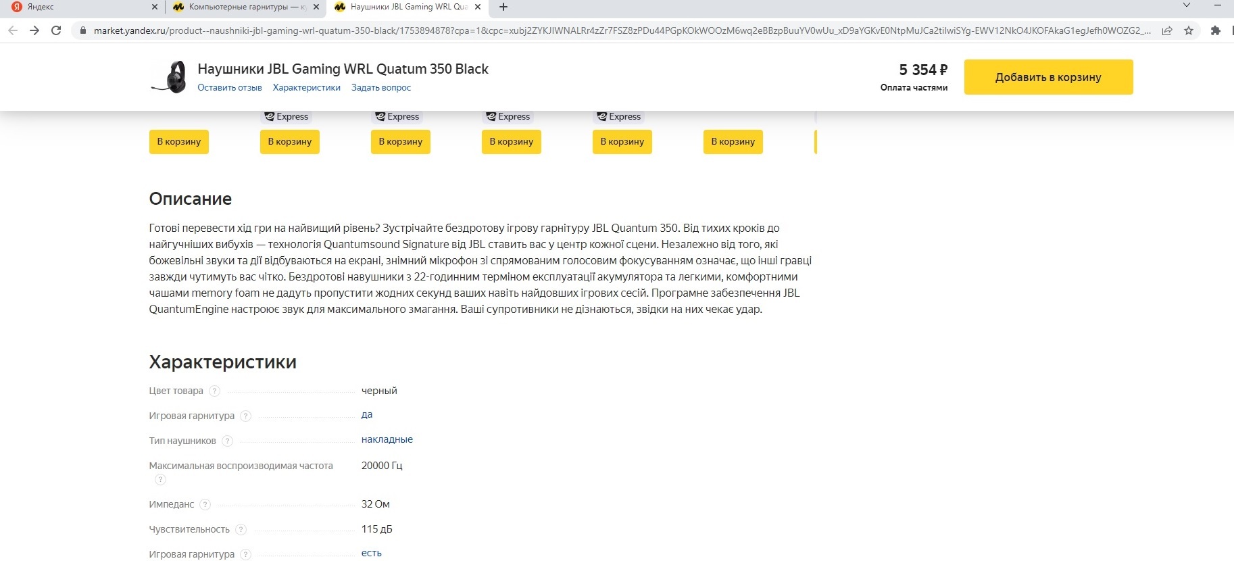
Task: Click the 20000 Гц value
Action: 382,466
